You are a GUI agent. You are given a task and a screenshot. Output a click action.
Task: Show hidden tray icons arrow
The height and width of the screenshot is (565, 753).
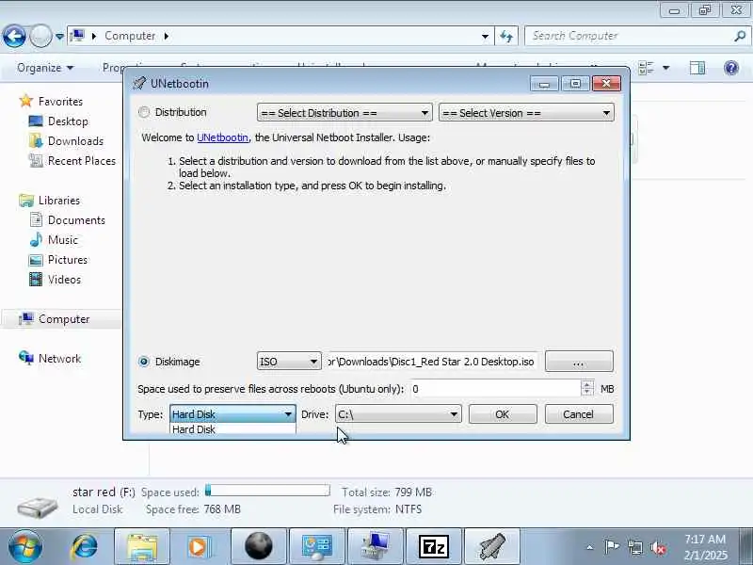(x=589, y=547)
